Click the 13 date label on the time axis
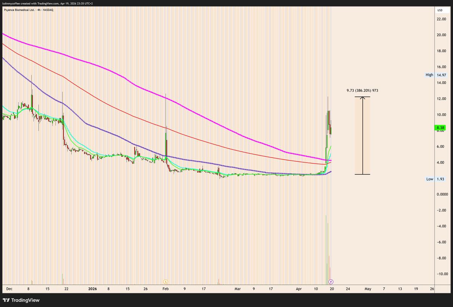Image resolution: width=453 pixels, height=307 pixels. (400, 289)
